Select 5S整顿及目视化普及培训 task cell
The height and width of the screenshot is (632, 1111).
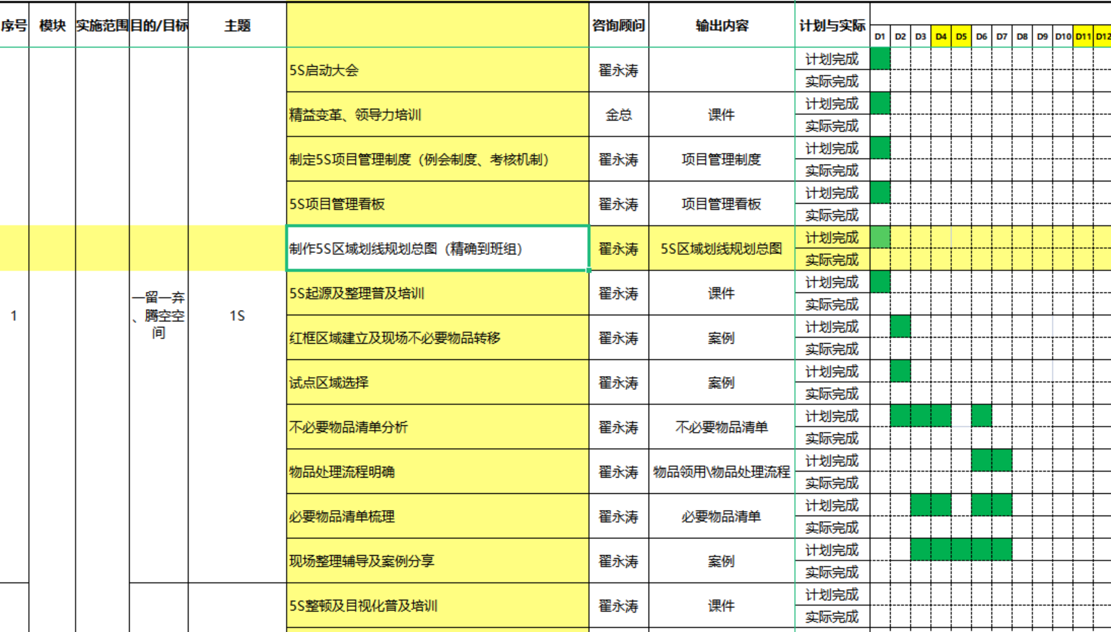point(437,606)
